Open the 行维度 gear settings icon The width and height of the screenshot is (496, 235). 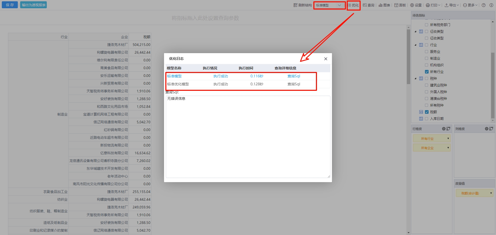click(x=444, y=129)
